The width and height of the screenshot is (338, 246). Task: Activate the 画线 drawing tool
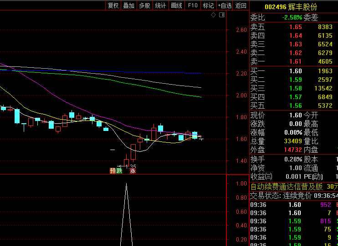[176, 5]
